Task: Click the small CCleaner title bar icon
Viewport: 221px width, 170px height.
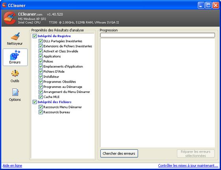Action: (x=4, y=5)
